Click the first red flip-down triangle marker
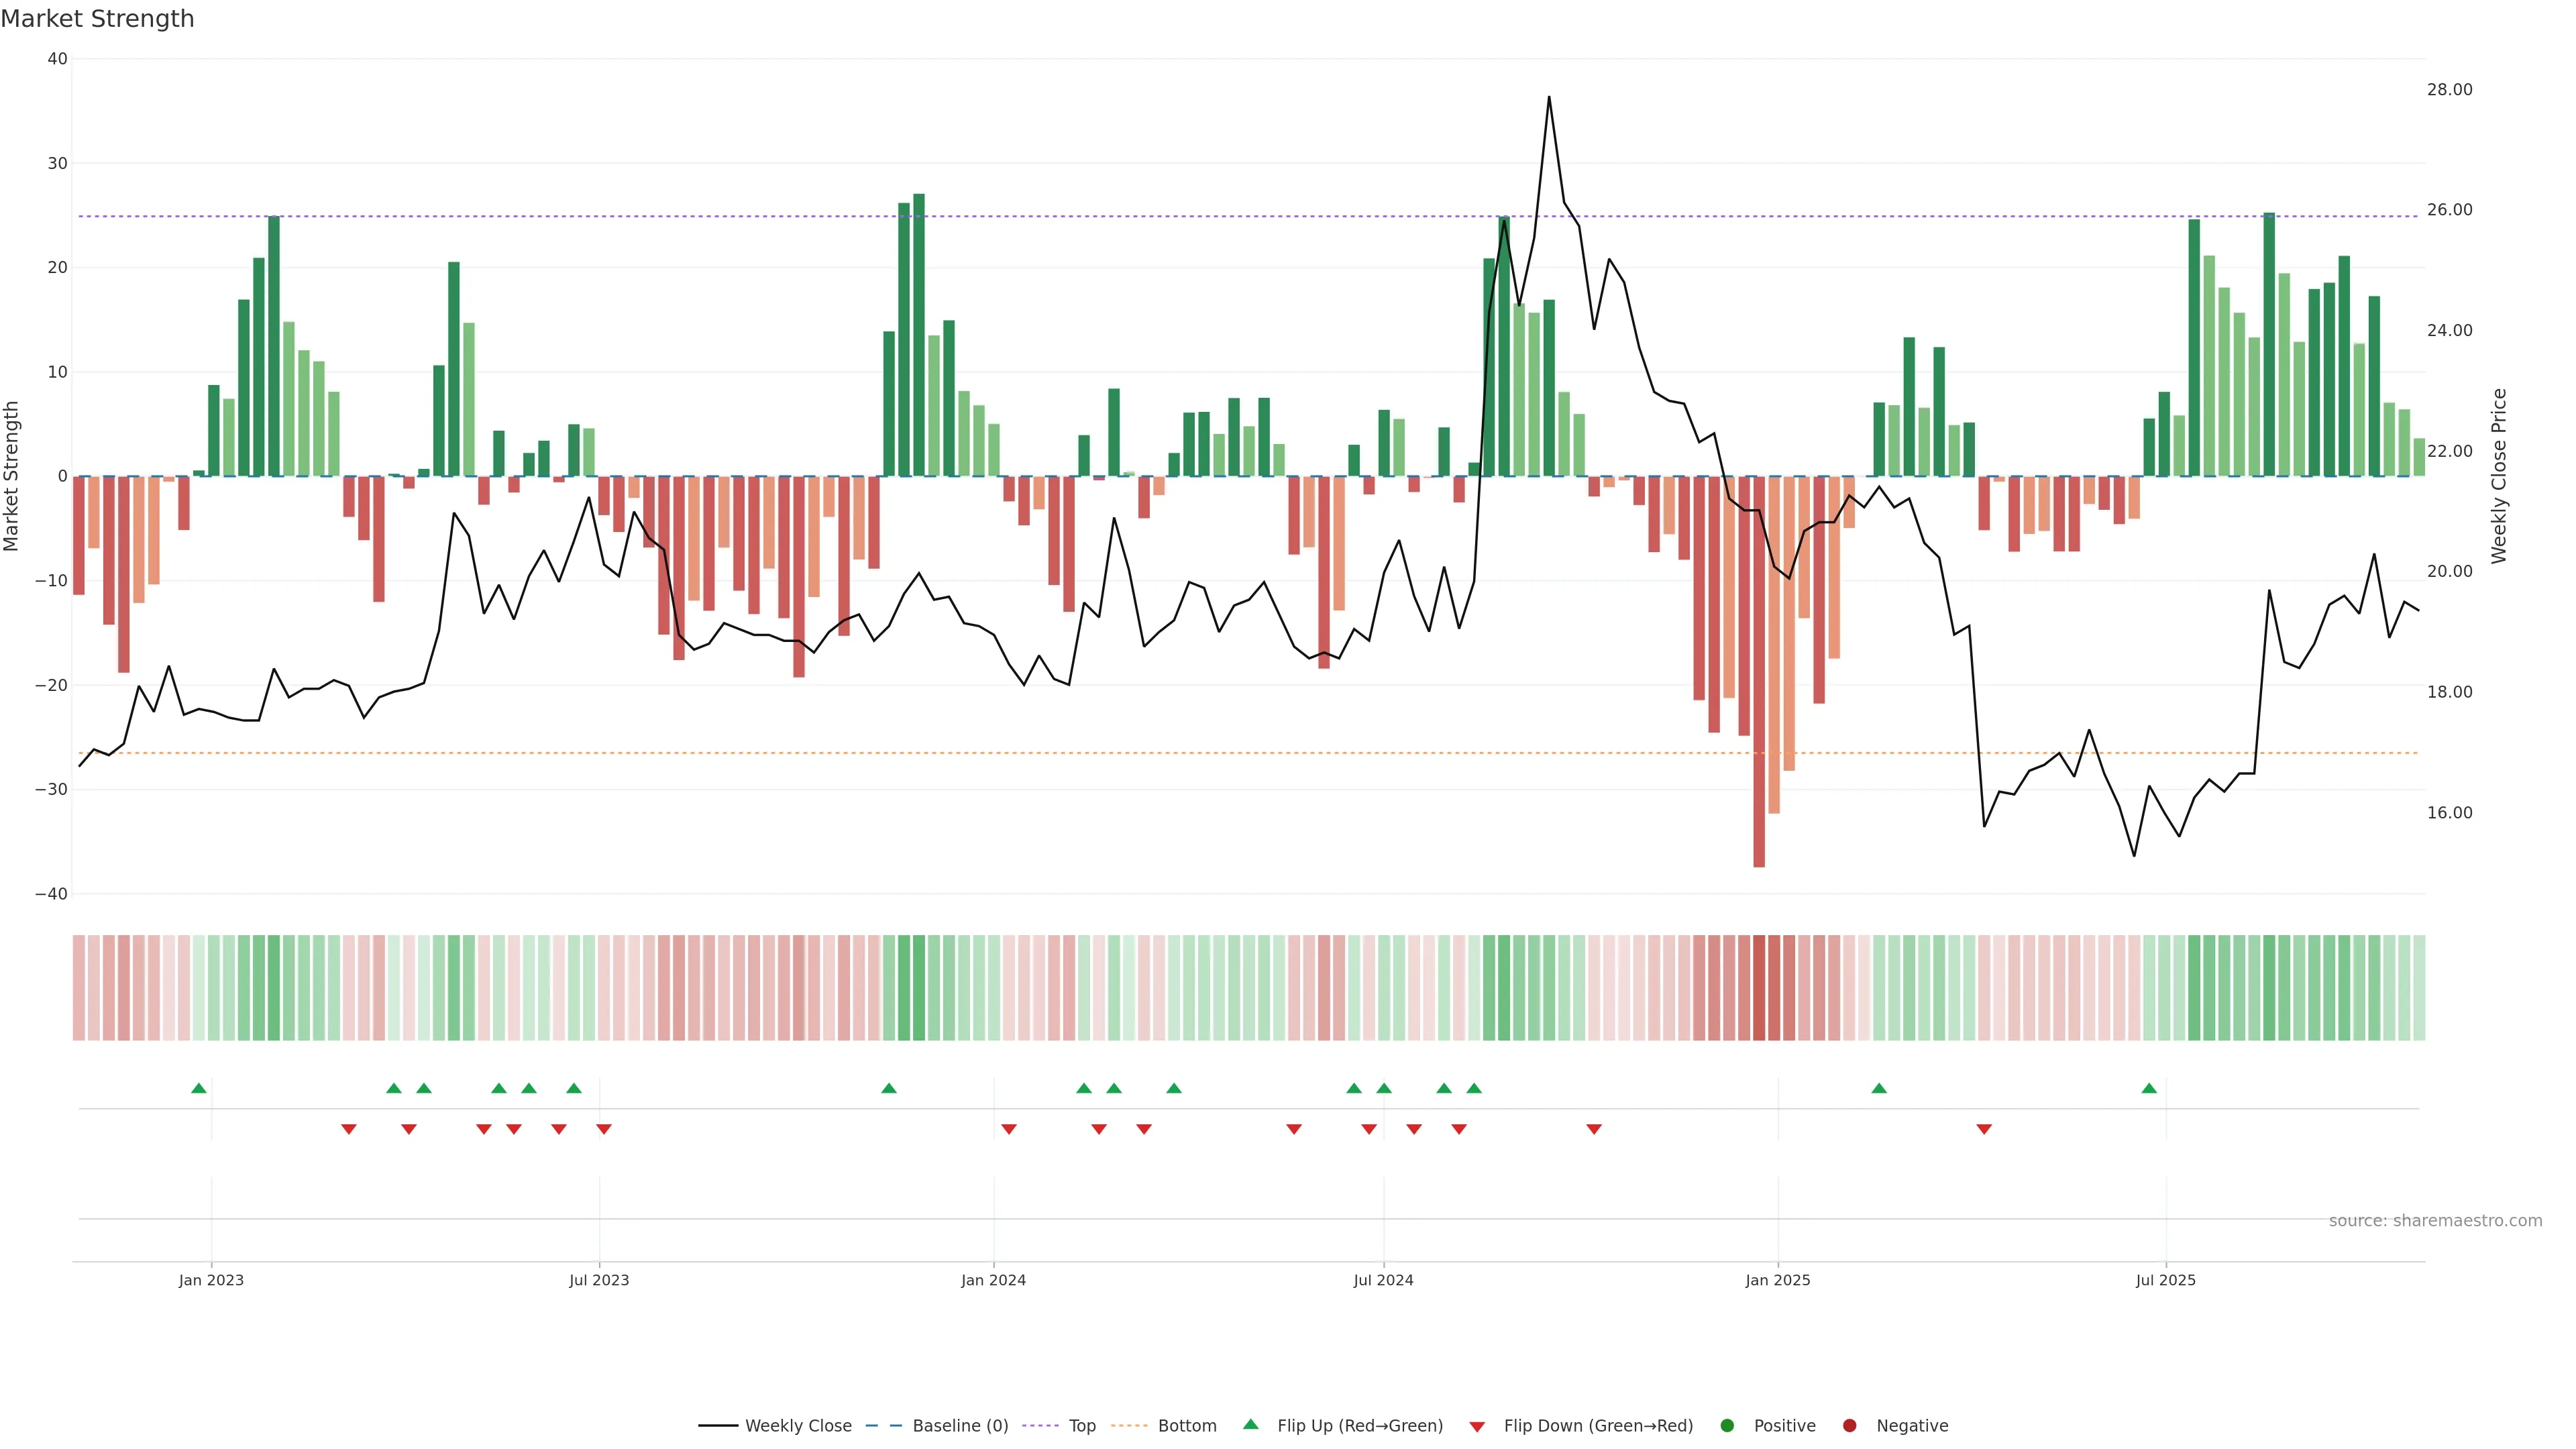2576x1449 pixels. [349, 1129]
